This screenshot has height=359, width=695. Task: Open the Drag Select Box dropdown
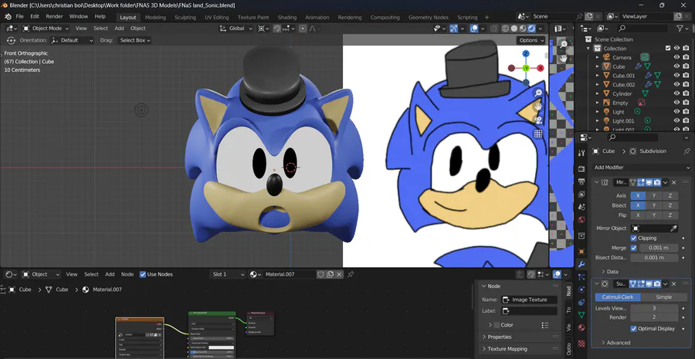coord(135,40)
